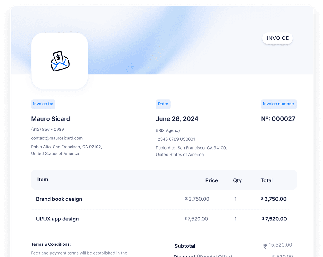323x257 pixels.
Task: Click the 'Invoice number:' label tag
Action: coord(278,104)
